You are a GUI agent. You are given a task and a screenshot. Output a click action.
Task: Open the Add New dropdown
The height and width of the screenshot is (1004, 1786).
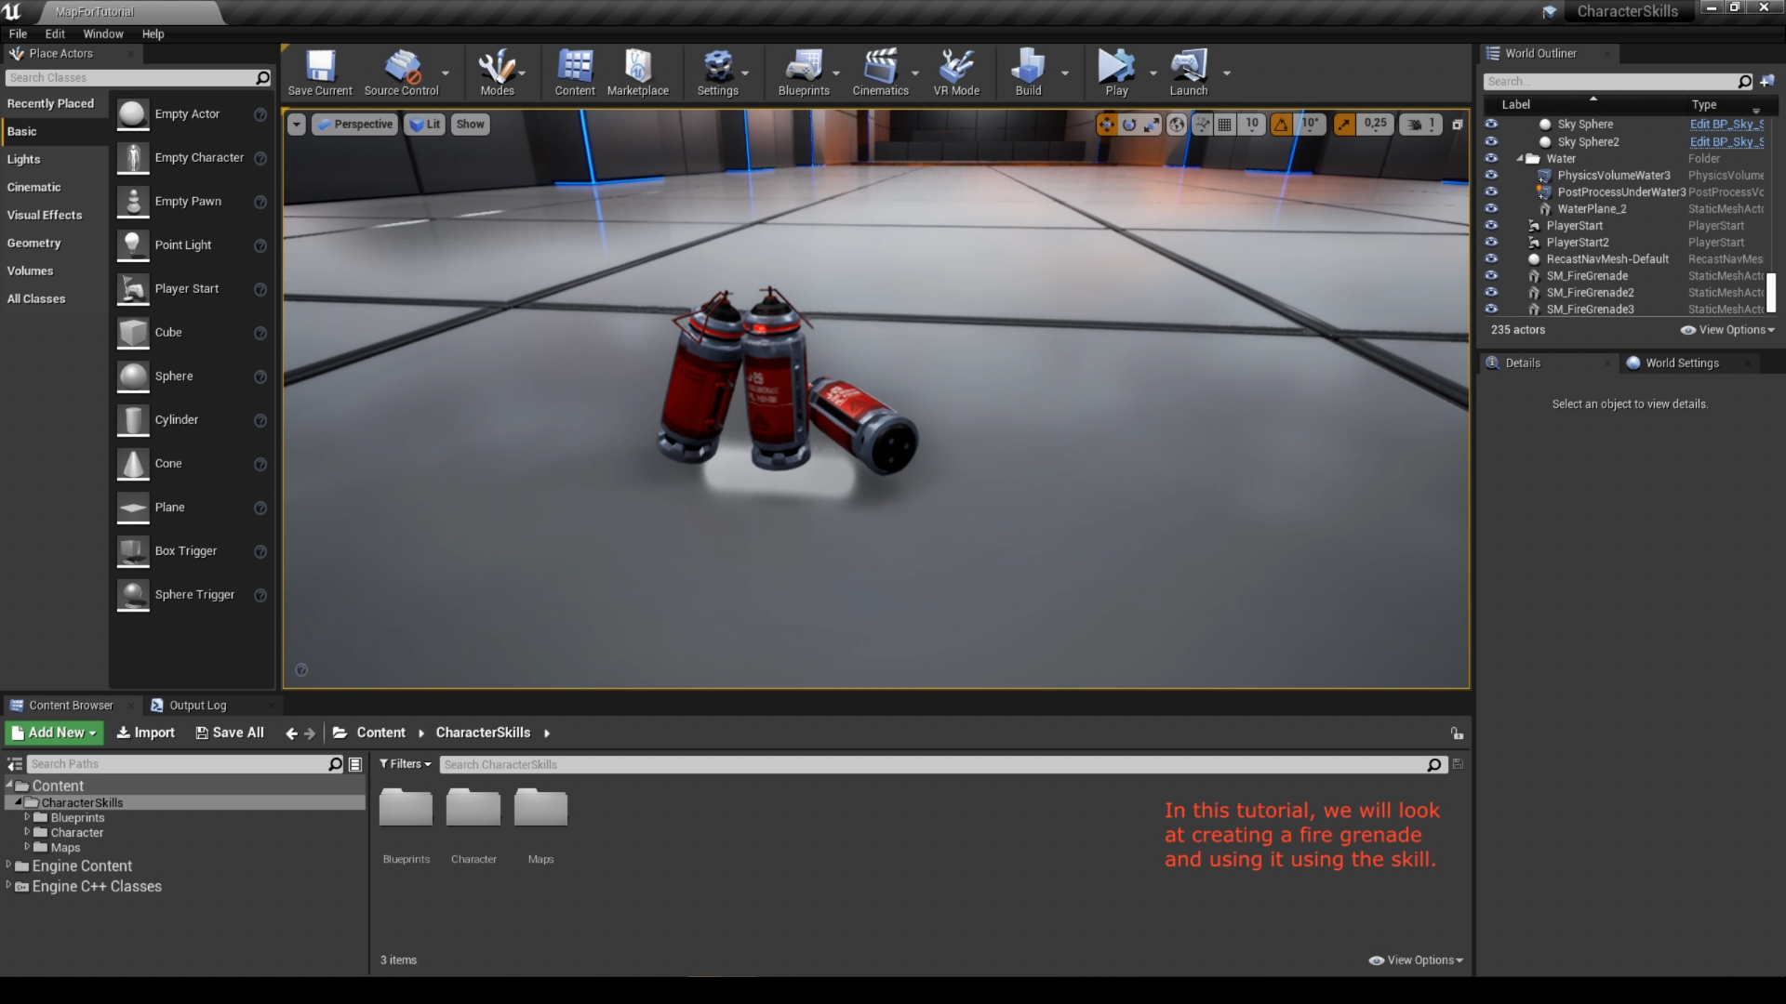pyautogui.click(x=55, y=733)
